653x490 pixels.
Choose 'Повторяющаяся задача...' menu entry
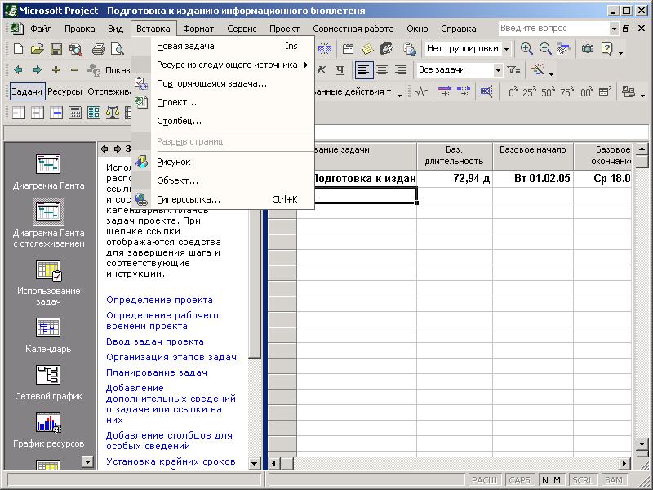(x=223, y=83)
